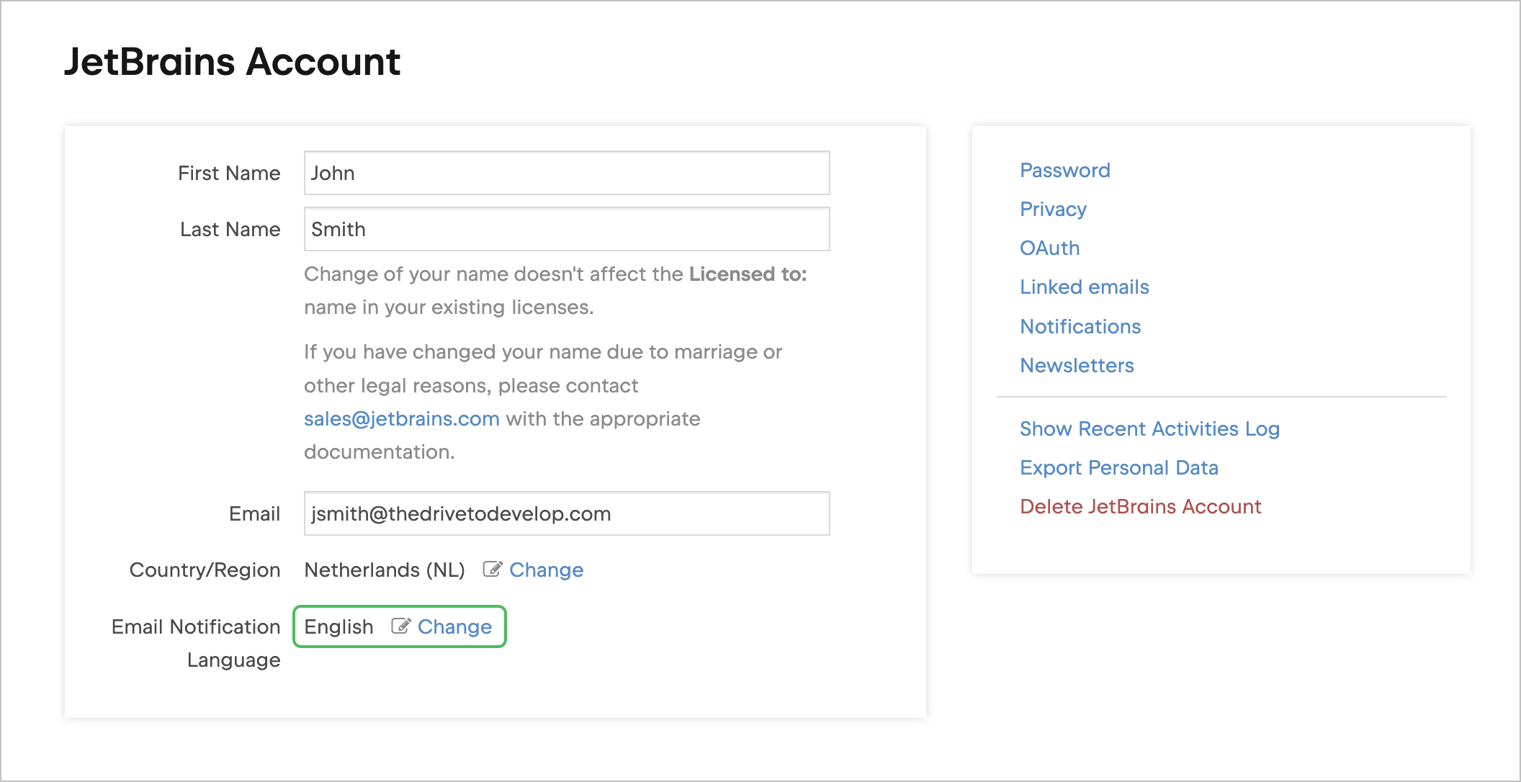Open Notifications settings
The width and height of the screenshot is (1521, 782).
1080,327
